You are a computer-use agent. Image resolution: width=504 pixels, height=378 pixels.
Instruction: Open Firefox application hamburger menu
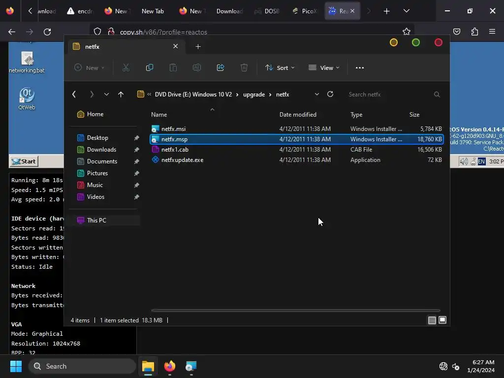click(492, 31)
